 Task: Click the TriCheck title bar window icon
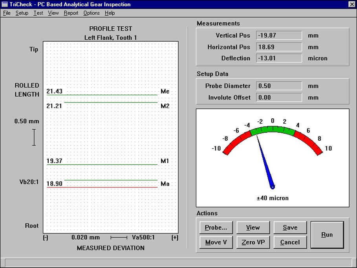point(4,4)
